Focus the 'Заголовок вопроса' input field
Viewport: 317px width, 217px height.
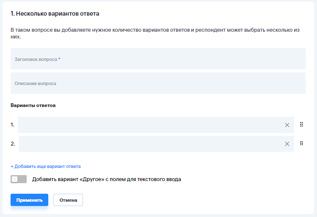tap(158, 59)
